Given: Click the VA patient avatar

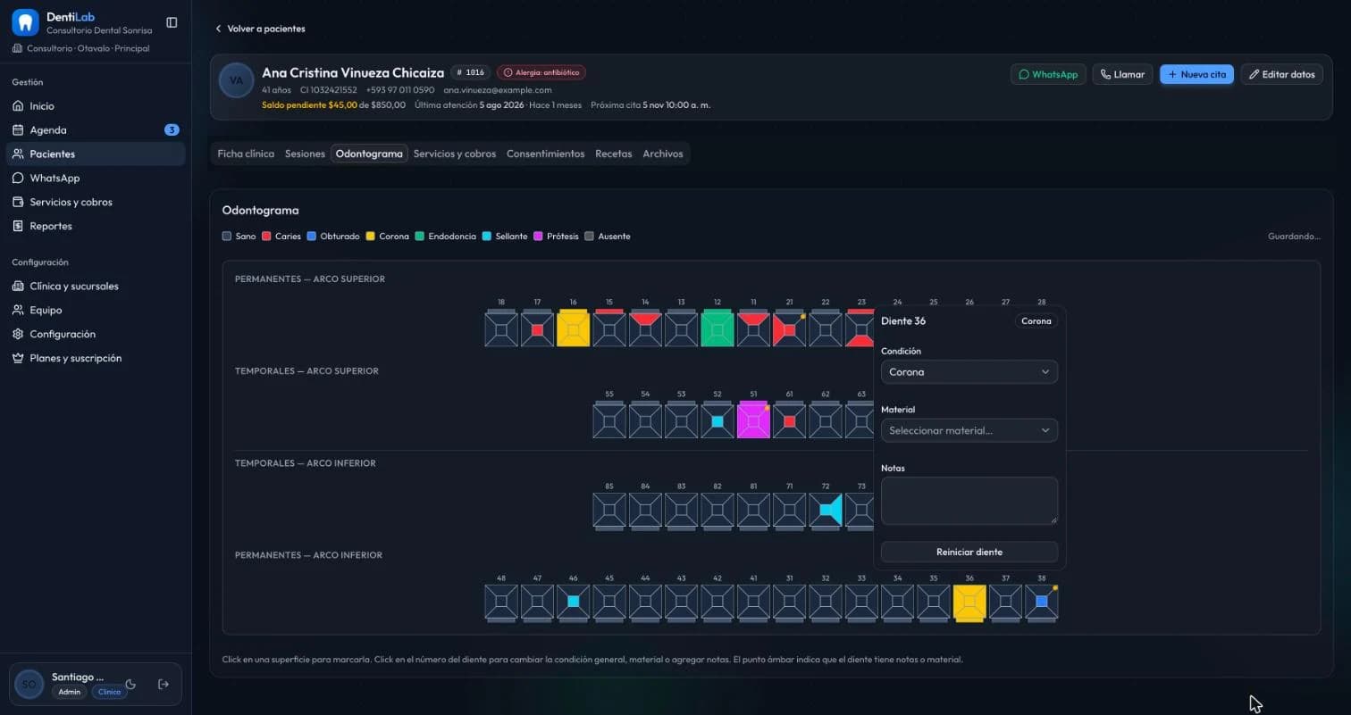Looking at the screenshot, I should coord(237,80).
